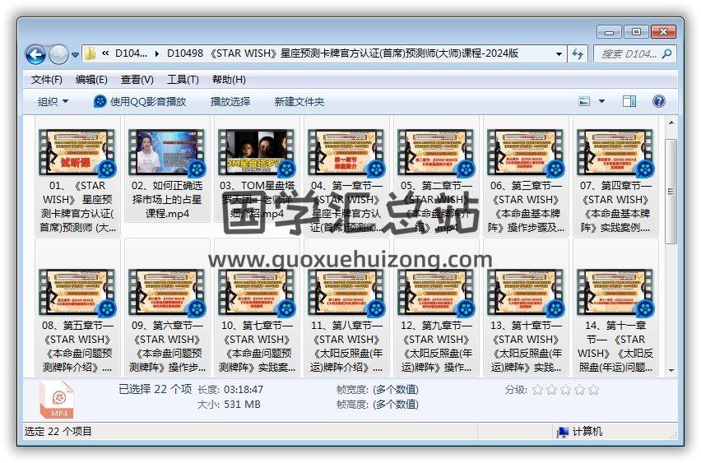
Task: Select video 03 TOM星盘塔罗天团 thumbnail
Action: 257,152
